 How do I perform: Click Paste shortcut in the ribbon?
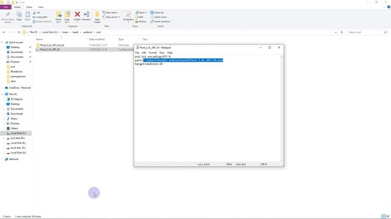[42, 21]
